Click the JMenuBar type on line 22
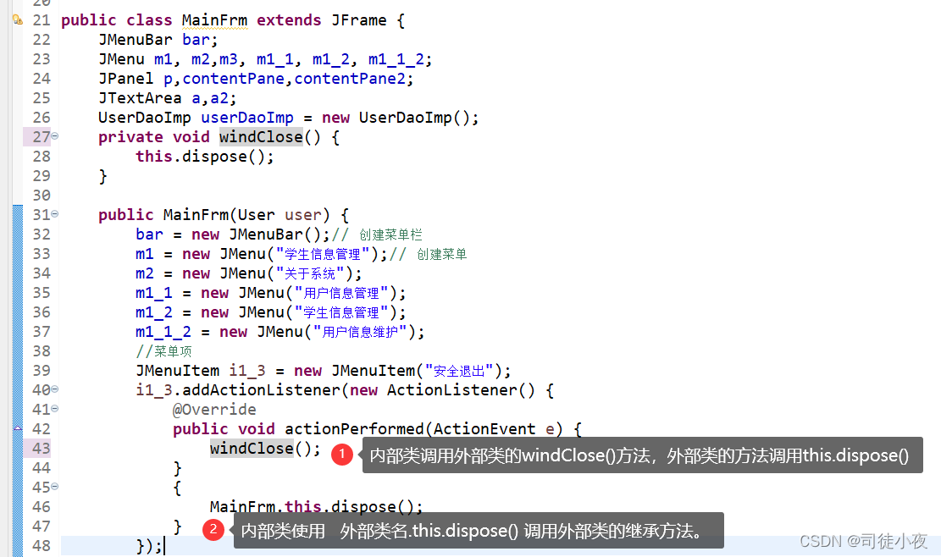Screen dimensions: 941x557 [135, 40]
